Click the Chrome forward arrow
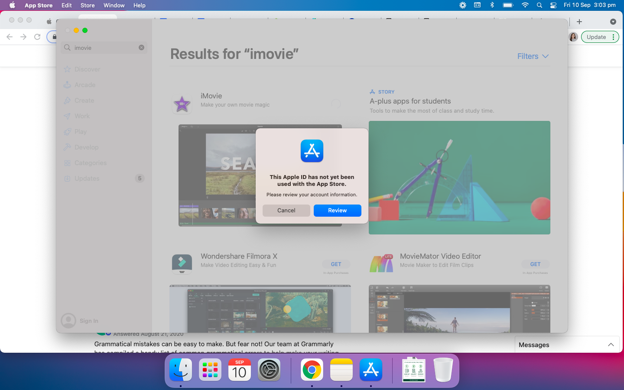Viewport: 624px width, 390px height. 23,37
